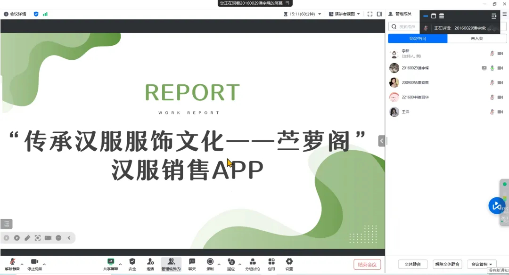Screen dimensions: 509x275
Task: Open the 会议管控 dropdown
Action: point(482,264)
